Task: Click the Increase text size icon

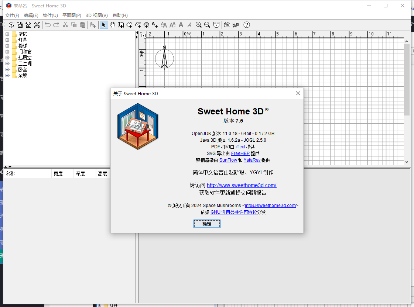Action: click(164, 25)
